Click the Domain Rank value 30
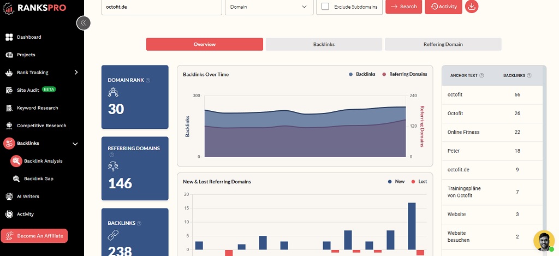This screenshot has width=559, height=256. 116,109
